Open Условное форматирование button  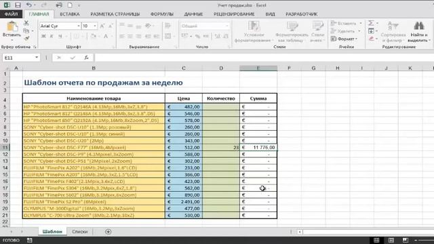pyautogui.click(x=254, y=32)
